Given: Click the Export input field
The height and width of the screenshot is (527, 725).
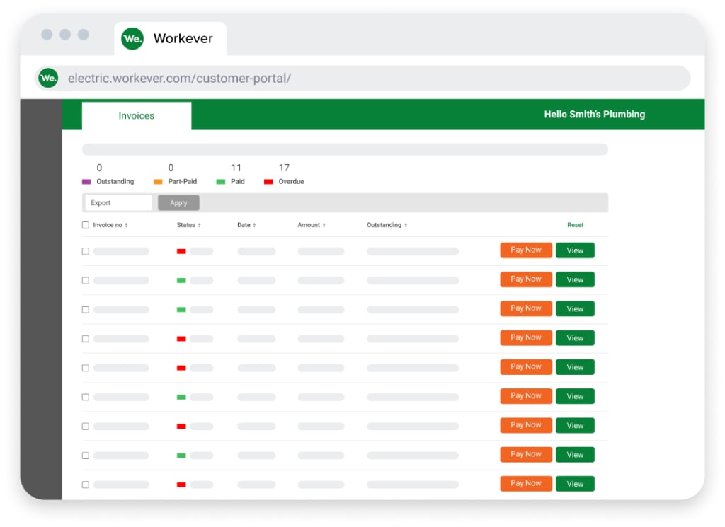Looking at the screenshot, I should point(118,203).
